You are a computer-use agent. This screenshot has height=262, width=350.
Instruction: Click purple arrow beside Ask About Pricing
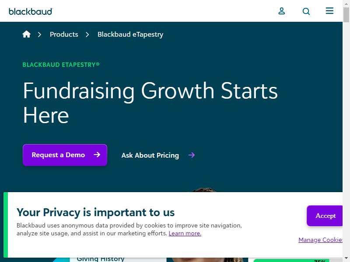(192, 155)
